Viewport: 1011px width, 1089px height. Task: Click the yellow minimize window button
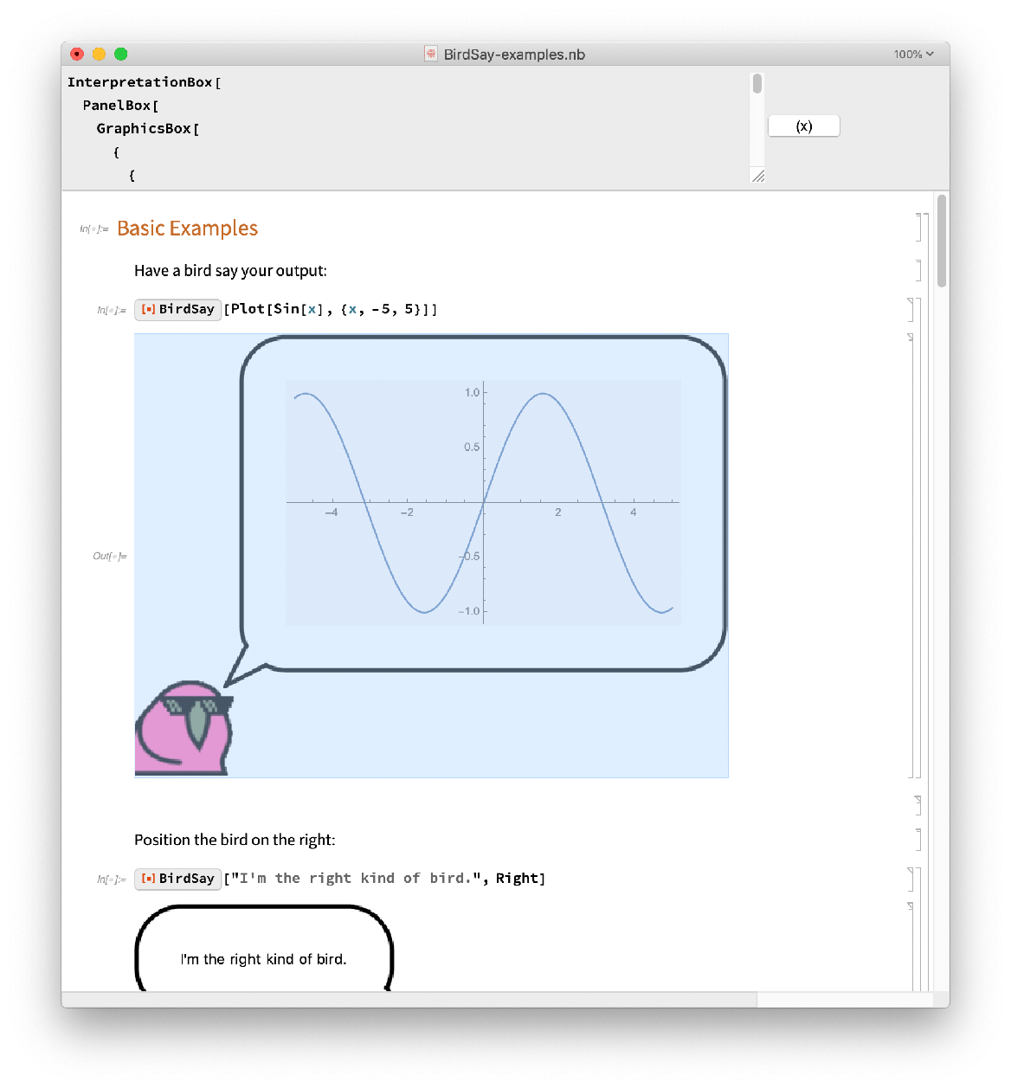[x=99, y=55]
